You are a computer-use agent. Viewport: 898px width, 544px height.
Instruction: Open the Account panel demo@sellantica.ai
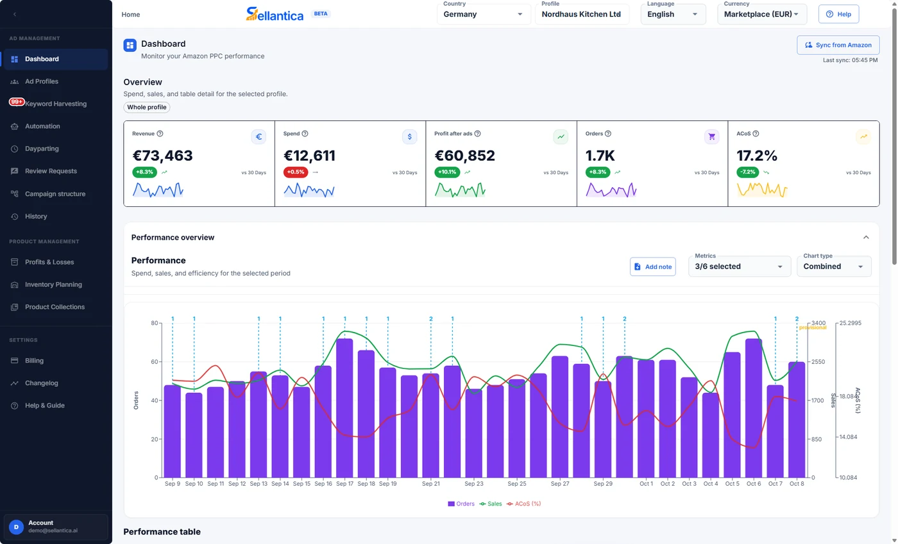(x=56, y=527)
